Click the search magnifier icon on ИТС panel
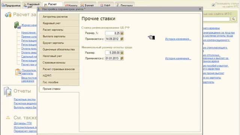Viewport: 240px width, 135px height. coord(233,19)
